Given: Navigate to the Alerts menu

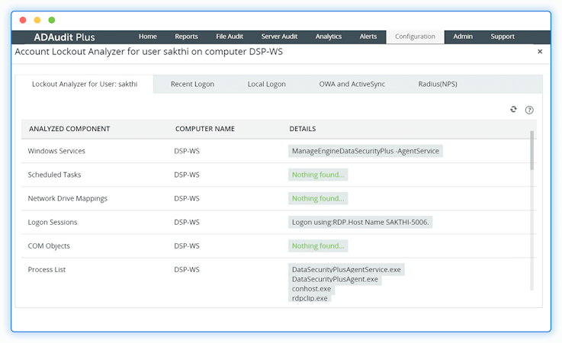Looking at the screenshot, I should pyautogui.click(x=368, y=37).
